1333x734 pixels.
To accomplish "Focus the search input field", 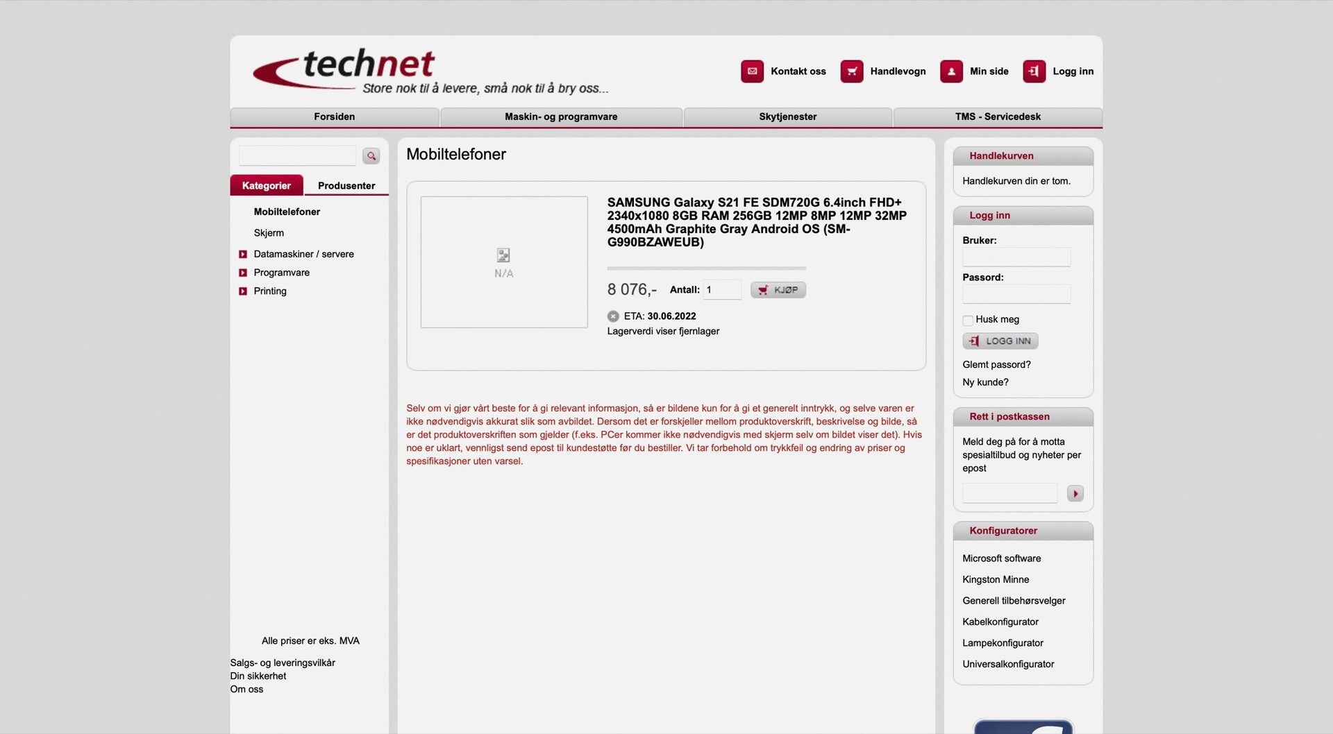I will (x=297, y=155).
